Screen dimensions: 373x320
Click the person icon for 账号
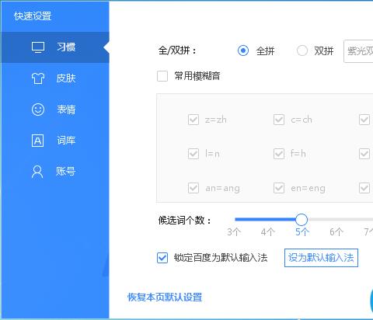click(37, 172)
